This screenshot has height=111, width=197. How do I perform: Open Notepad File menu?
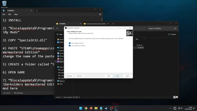(x=4, y=14)
